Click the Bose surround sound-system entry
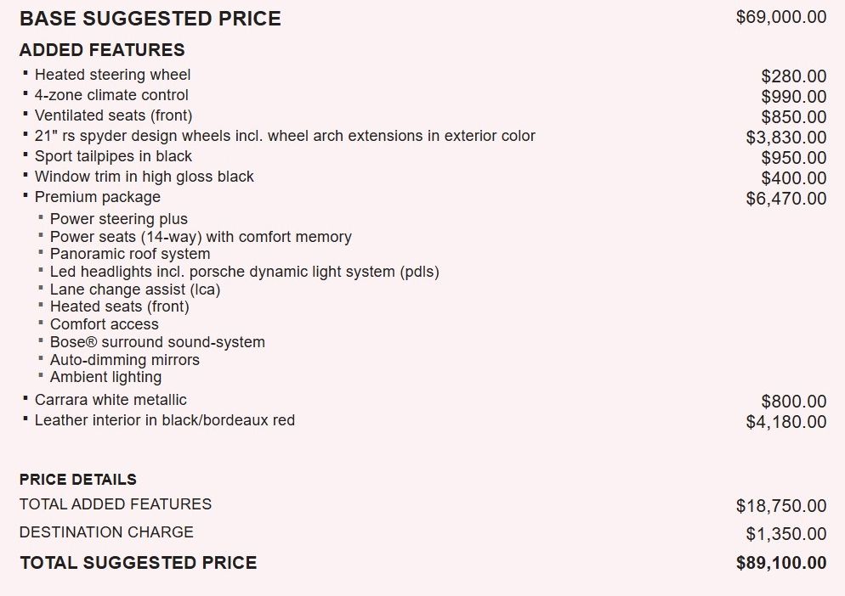 coord(157,342)
